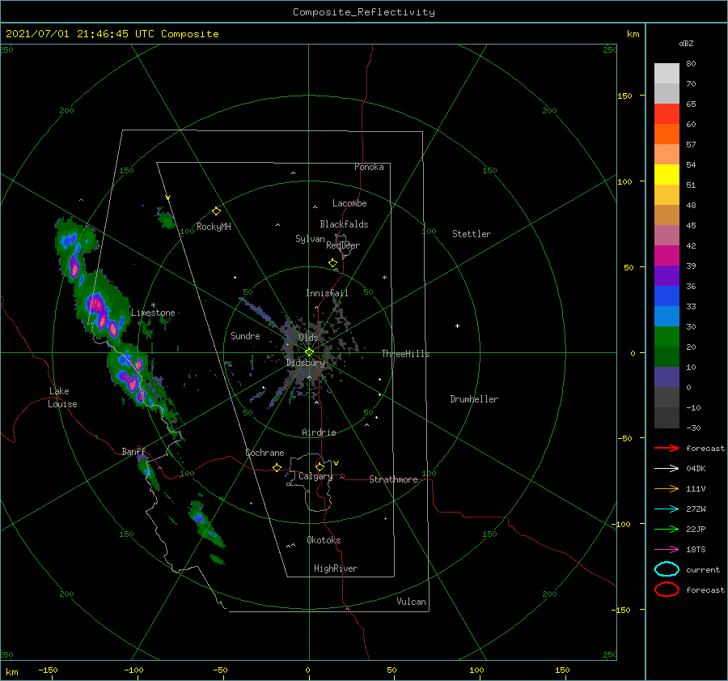The image size is (728, 681).
Task: Select the HighRiver label
Action: (336, 568)
